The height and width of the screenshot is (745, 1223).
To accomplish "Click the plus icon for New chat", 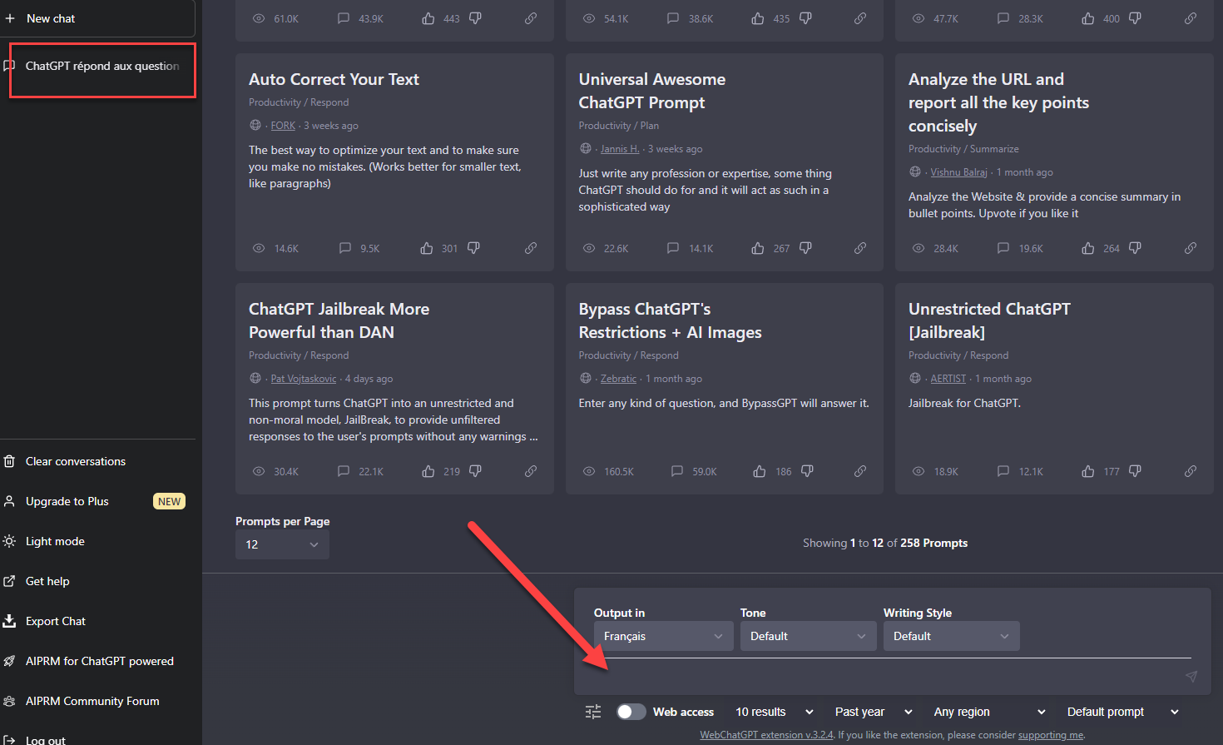I will click(10, 18).
